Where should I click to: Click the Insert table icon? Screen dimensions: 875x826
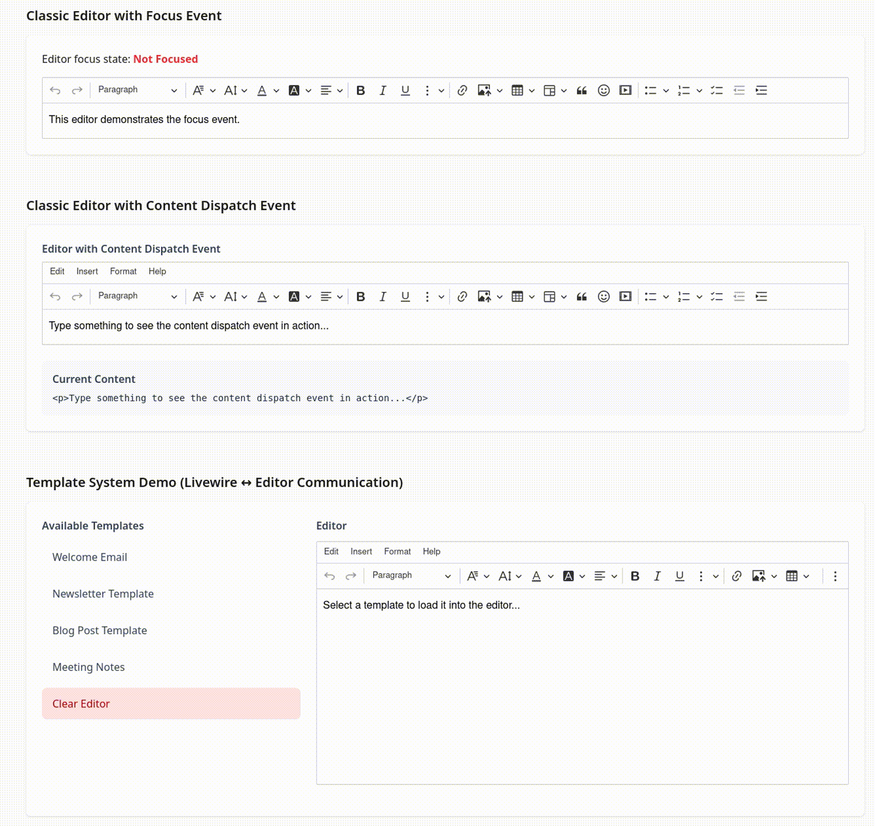518,90
